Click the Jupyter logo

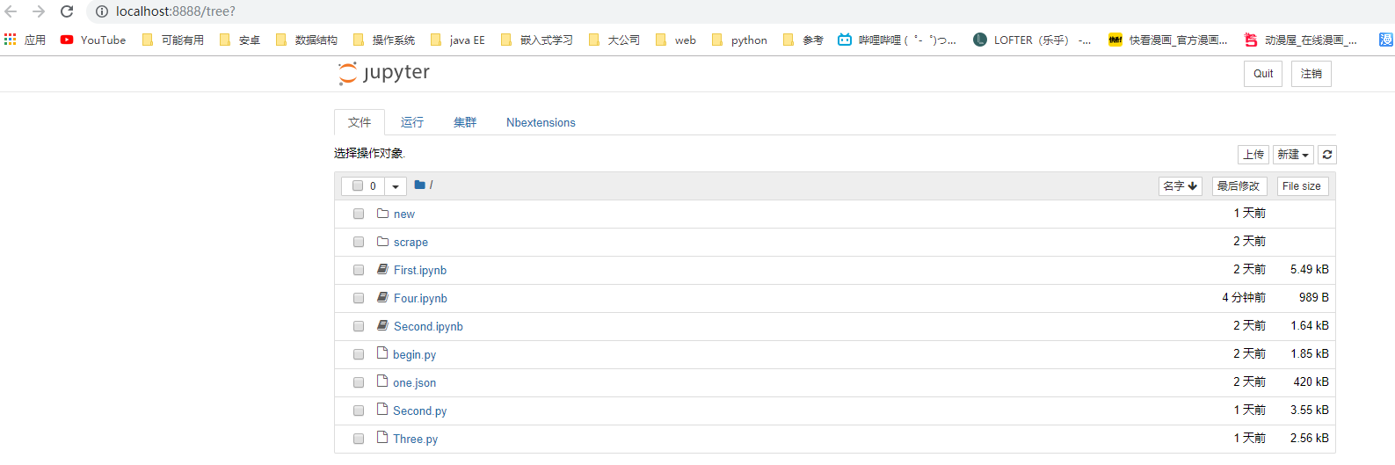click(384, 73)
